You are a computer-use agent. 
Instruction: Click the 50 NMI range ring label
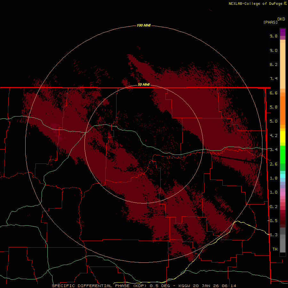[144, 84]
